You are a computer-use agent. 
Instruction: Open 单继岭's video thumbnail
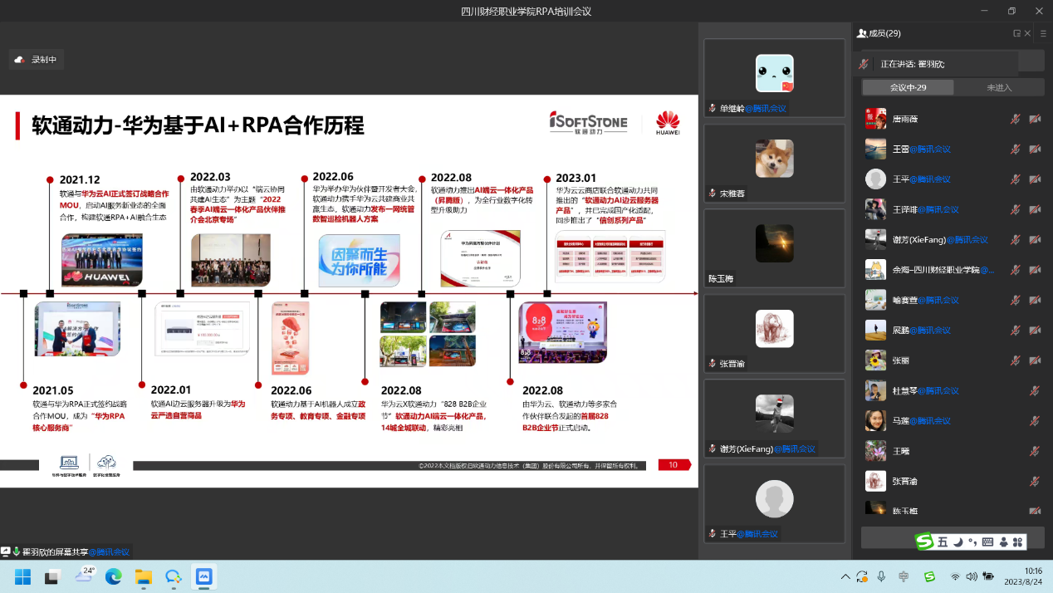(x=774, y=74)
